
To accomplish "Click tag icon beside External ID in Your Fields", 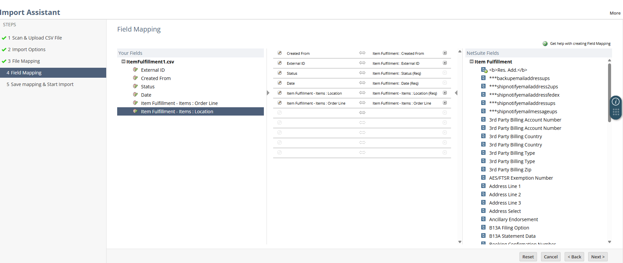I will tap(135, 70).
